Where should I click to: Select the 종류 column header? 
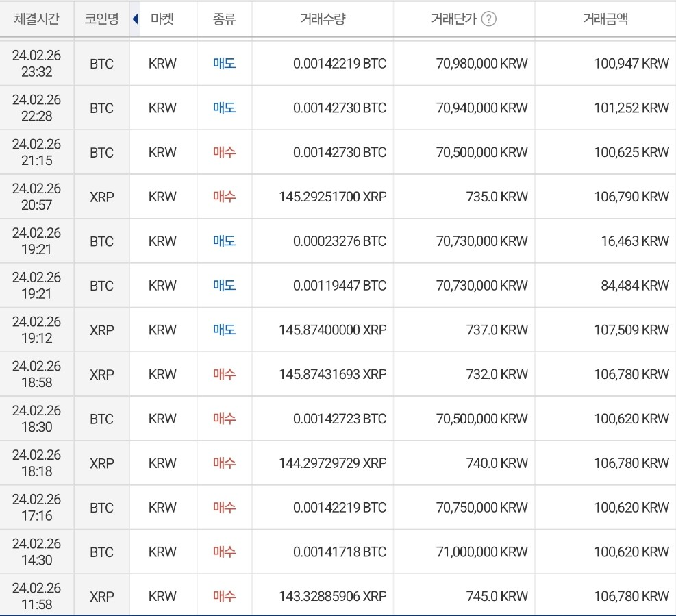224,19
